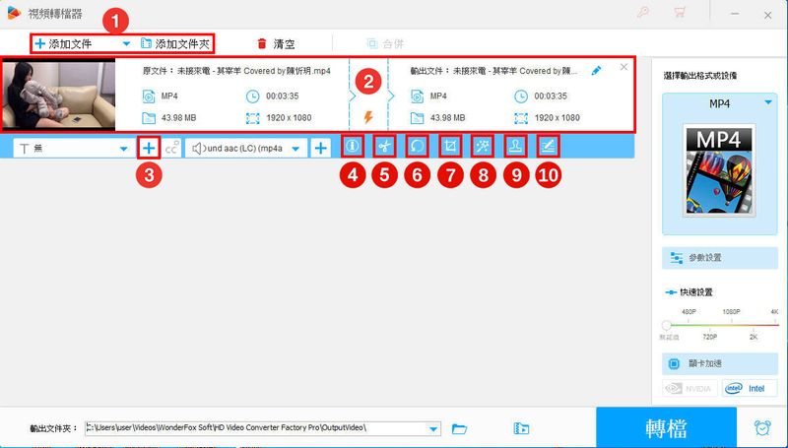Viewport: 788px width, 448px height.
Task: Toggle hardware acceleration (顯卡加速) button
Action: (720, 363)
